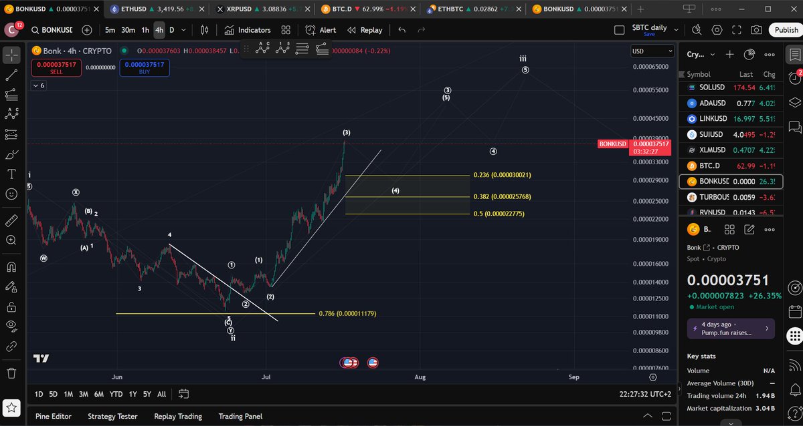Open the Strategy Tester tab
803x426 pixels.
click(x=112, y=416)
